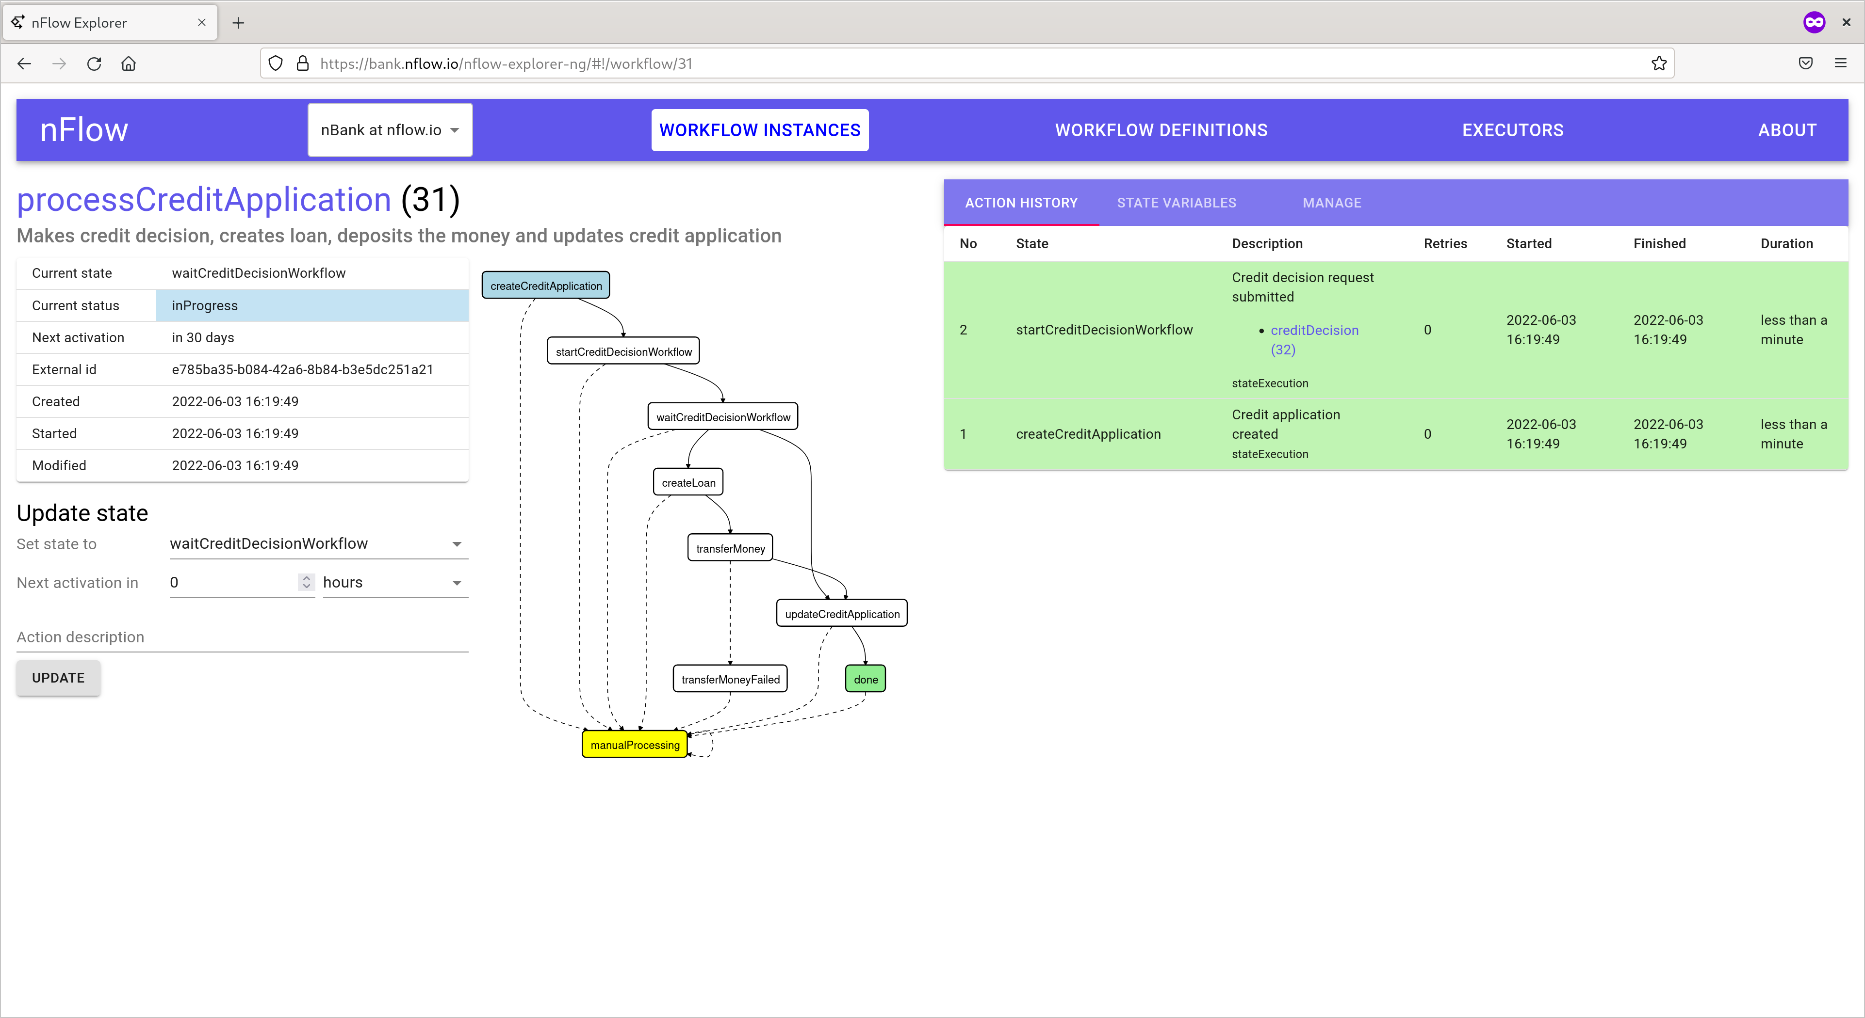Viewport: 1865px width, 1018px height.
Task: Go back with the browser back arrow
Action: click(24, 64)
